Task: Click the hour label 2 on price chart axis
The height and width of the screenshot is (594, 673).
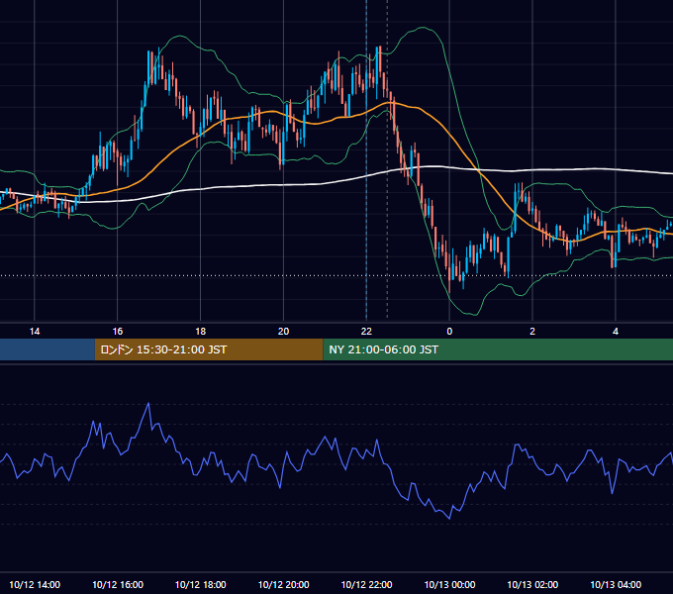Action: pos(532,332)
